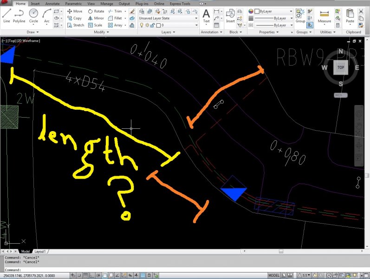Insert a Table annotation
Image resolution: width=370 pixels, height=279 pixels.
216,25
